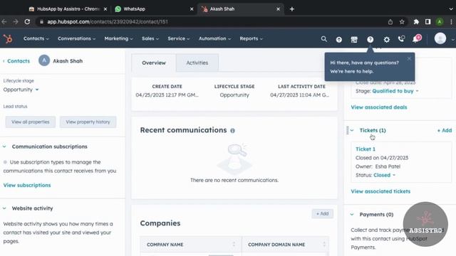Sort by Company Domain Name column
Image resolution: width=456 pixels, height=256 pixels.
(x=324, y=245)
